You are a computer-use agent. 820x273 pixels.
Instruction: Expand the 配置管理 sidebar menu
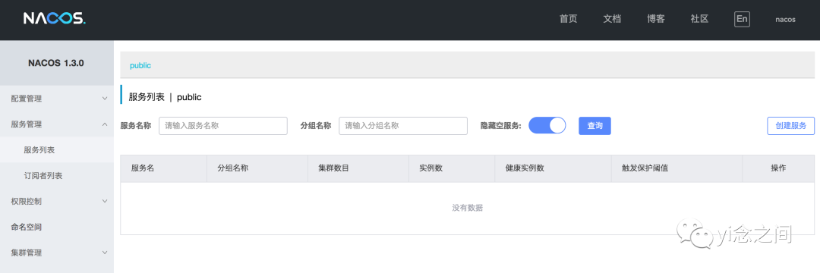pyautogui.click(x=56, y=98)
